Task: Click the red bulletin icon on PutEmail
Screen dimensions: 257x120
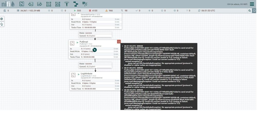Action: (119, 42)
